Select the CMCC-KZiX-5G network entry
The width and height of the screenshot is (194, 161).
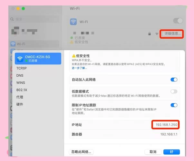[38, 59]
